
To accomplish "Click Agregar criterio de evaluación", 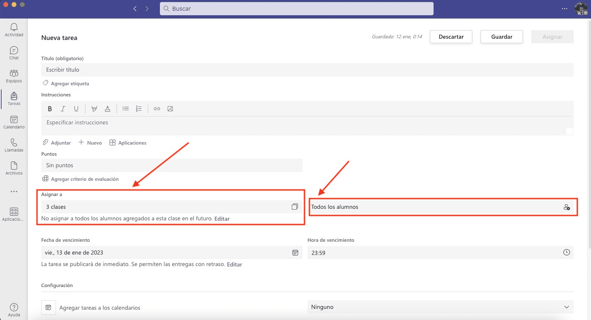I will 84,179.
